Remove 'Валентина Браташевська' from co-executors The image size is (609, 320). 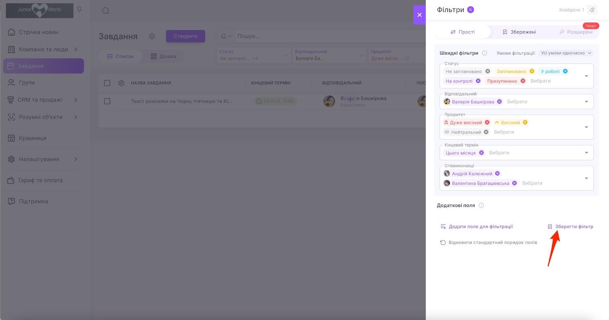tap(515, 183)
